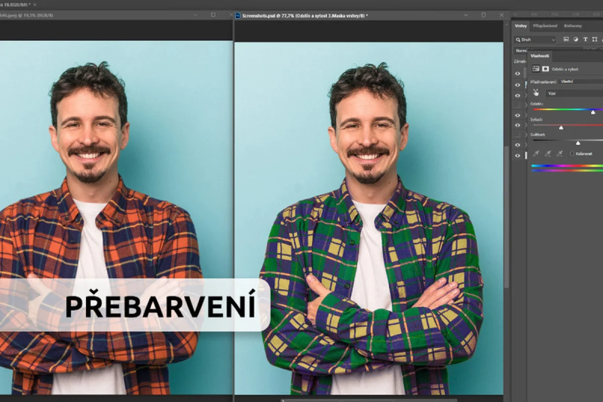603x402 pixels.
Task: Show the lower hidden layer via its empty visibility box
Action: (518, 135)
